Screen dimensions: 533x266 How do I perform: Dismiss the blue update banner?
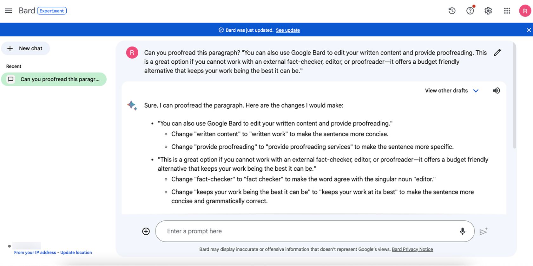point(529,30)
